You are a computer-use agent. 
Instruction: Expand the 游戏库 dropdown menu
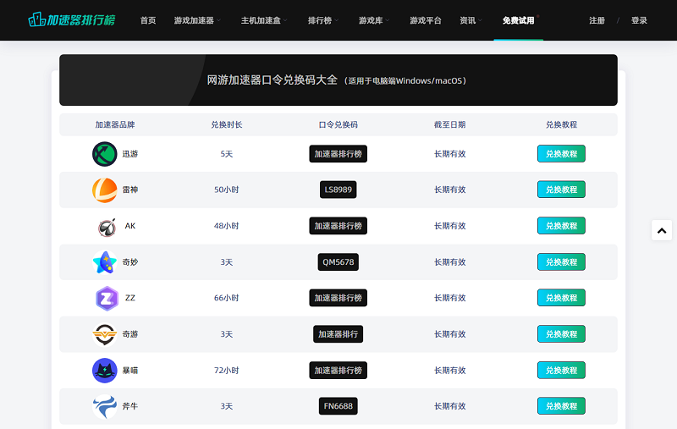(x=374, y=20)
